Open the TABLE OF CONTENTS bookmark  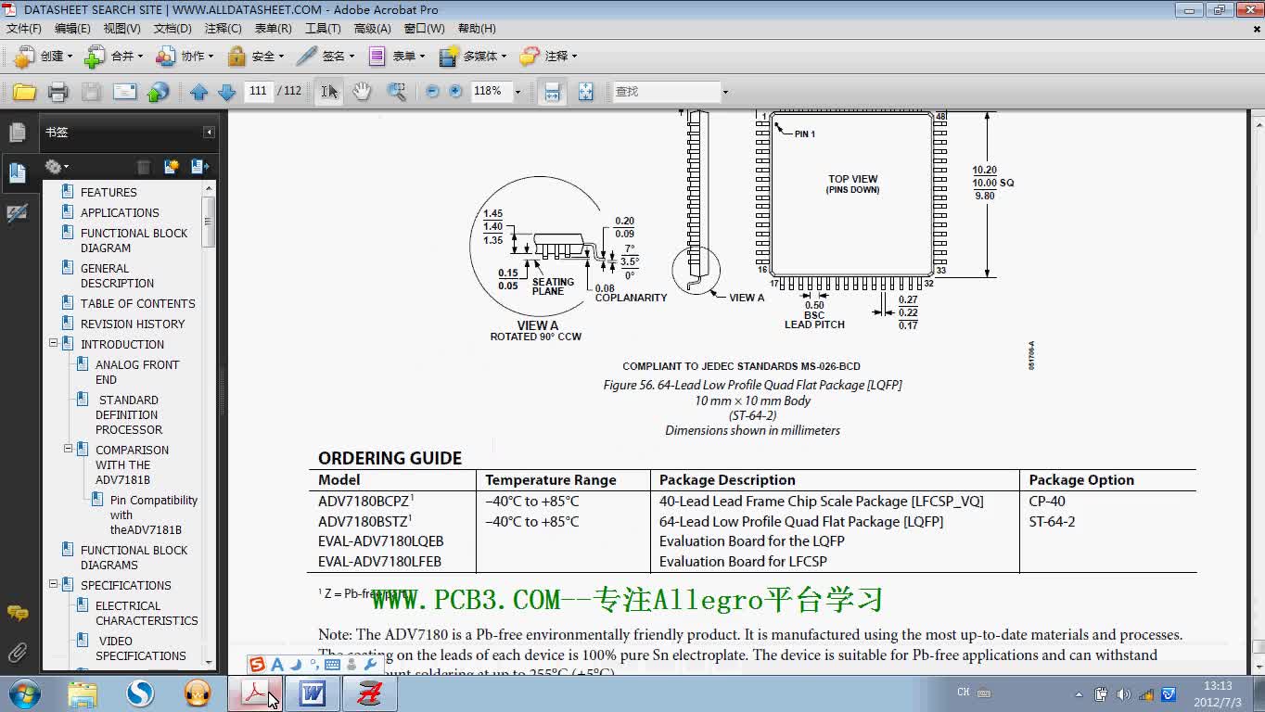pos(137,303)
